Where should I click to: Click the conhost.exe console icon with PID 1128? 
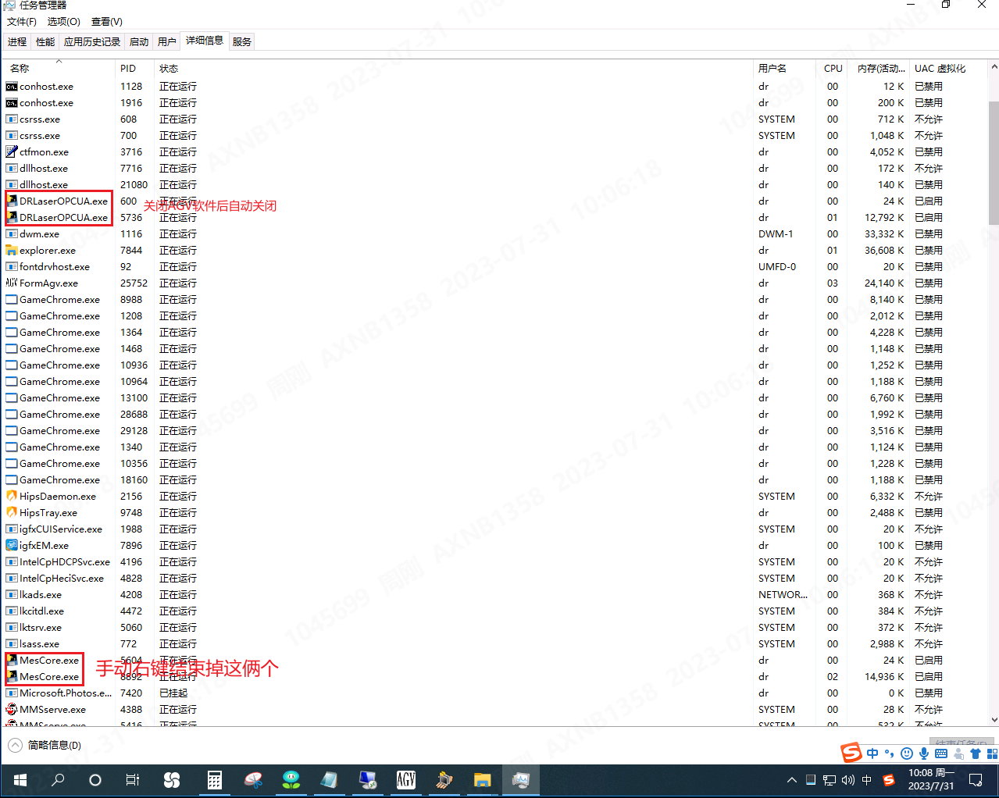12,86
